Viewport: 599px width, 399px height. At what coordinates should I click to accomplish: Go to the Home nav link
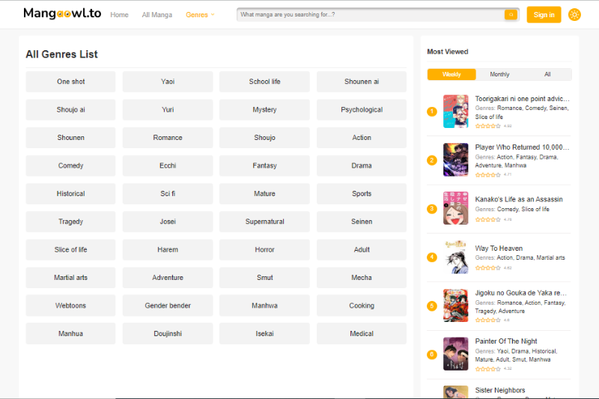tap(119, 15)
